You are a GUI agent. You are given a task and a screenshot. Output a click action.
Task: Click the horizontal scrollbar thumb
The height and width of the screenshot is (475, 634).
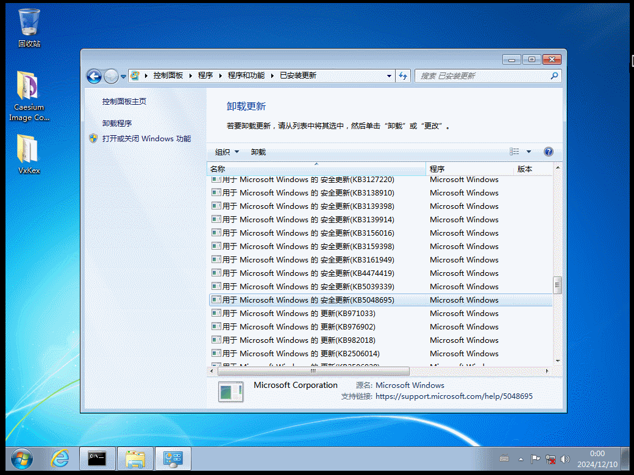pyautogui.click(x=313, y=371)
